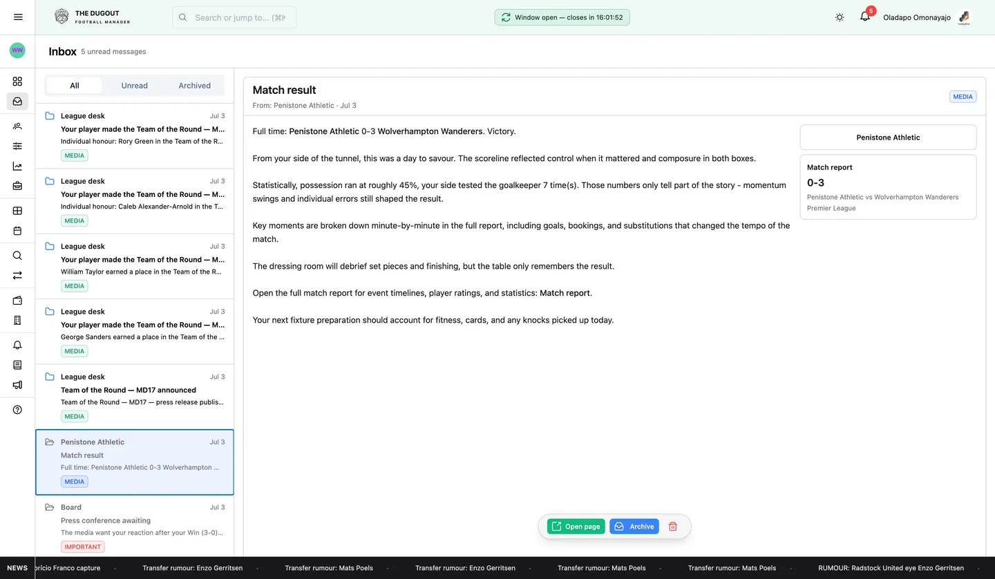This screenshot has height=579, width=995.
Task: Switch to the Archived tab
Action: click(x=195, y=86)
